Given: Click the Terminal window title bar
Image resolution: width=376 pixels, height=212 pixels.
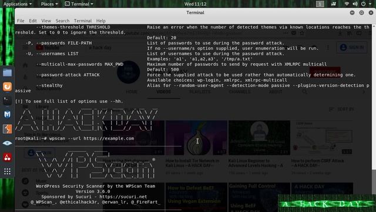Looking at the screenshot, I should [195, 12].
